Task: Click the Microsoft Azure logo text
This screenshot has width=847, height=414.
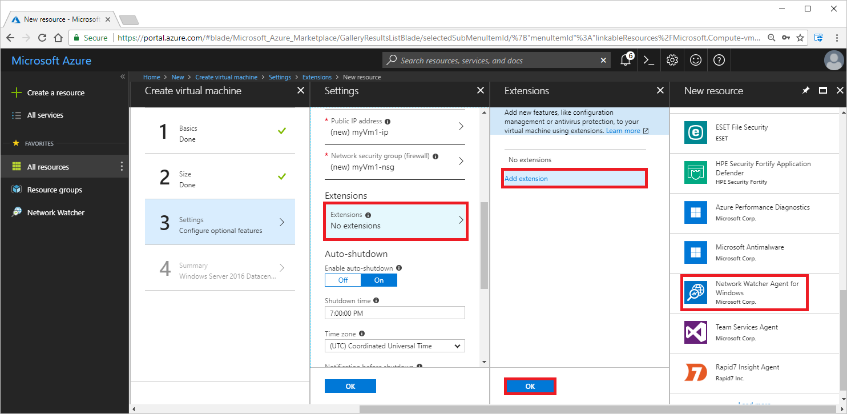Action: 51,61
